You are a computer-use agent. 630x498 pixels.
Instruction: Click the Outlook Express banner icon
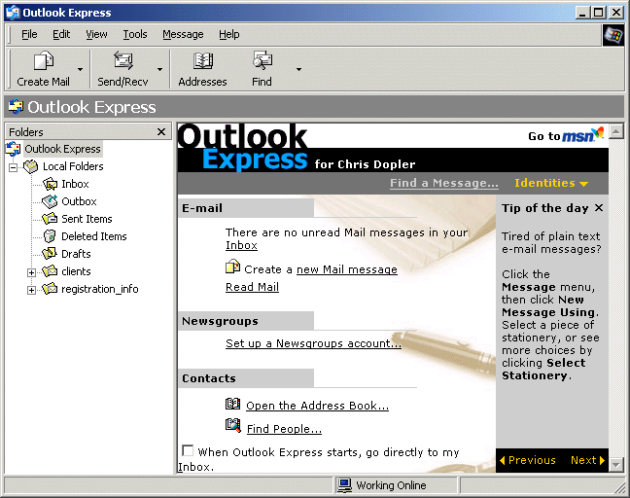tap(16, 107)
